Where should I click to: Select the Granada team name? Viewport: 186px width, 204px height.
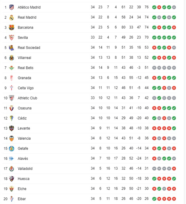click(x=24, y=78)
